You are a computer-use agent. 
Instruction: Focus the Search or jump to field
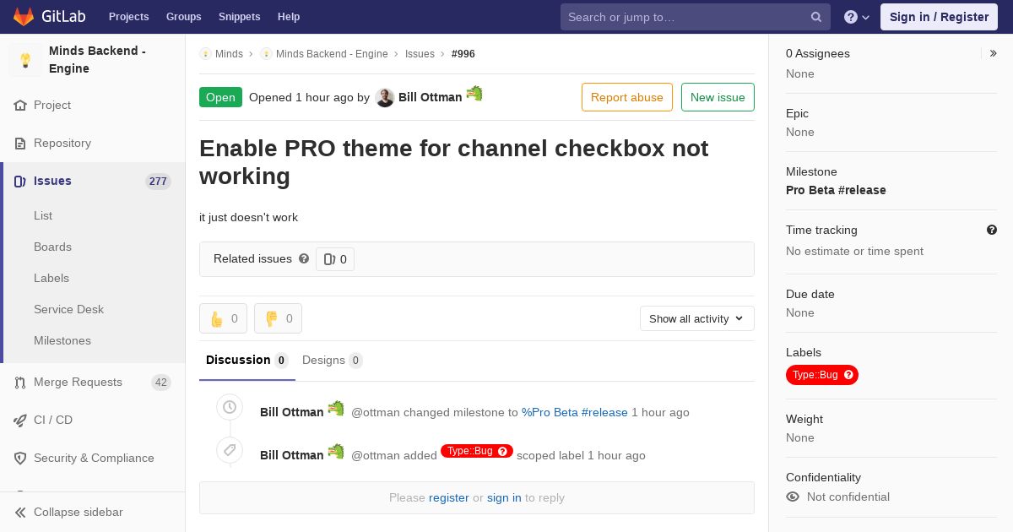tap(696, 17)
